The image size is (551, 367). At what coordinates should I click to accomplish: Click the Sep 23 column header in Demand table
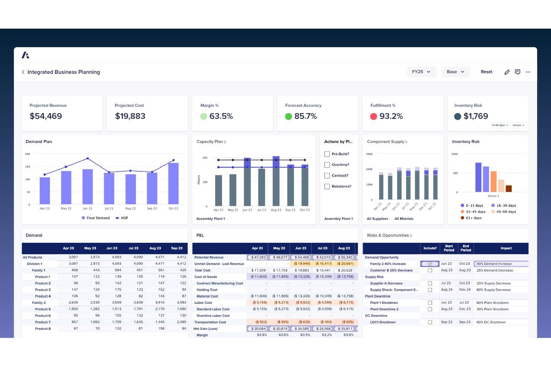pyautogui.click(x=177, y=248)
